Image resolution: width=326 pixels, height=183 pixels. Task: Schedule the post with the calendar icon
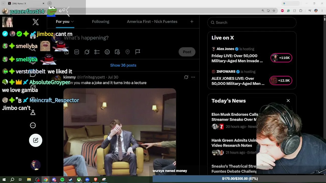click(117, 52)
